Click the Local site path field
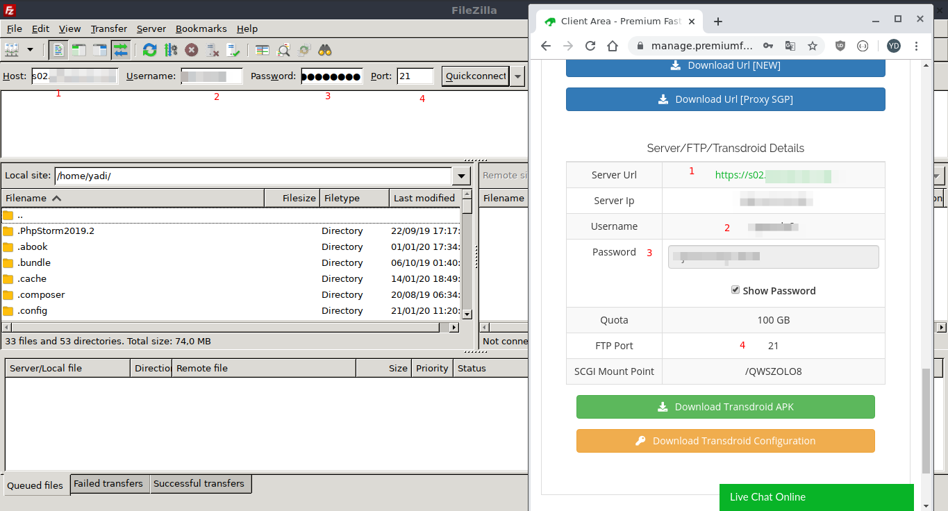 click(253, 176)
